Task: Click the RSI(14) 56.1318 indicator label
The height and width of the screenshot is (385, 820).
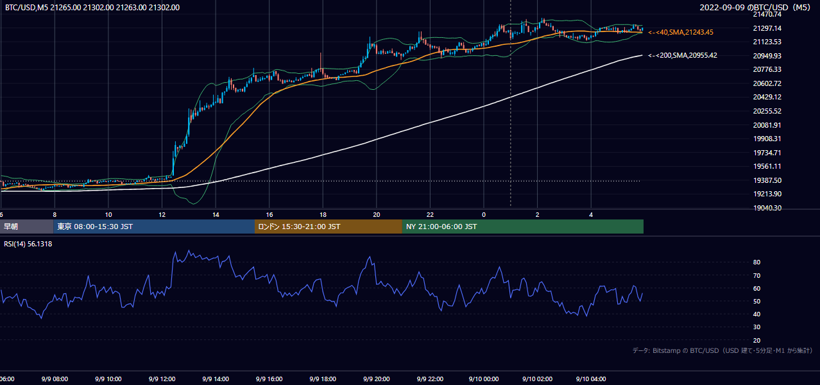Action: point(28,244)
